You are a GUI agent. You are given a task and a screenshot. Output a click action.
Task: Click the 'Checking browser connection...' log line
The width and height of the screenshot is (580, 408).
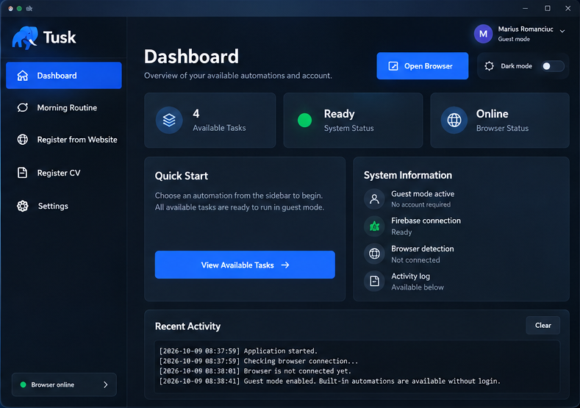(x=259, y=361)
